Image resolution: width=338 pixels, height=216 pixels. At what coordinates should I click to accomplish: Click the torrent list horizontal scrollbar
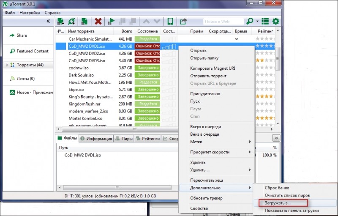tap(120, 129)
